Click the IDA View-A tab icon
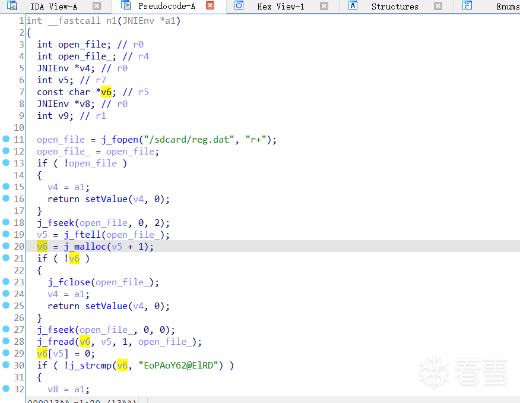Viewport: 520px width, 403px height. tap(12, 5)
